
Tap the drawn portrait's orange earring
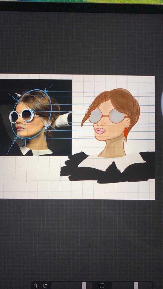click(126, 132)
